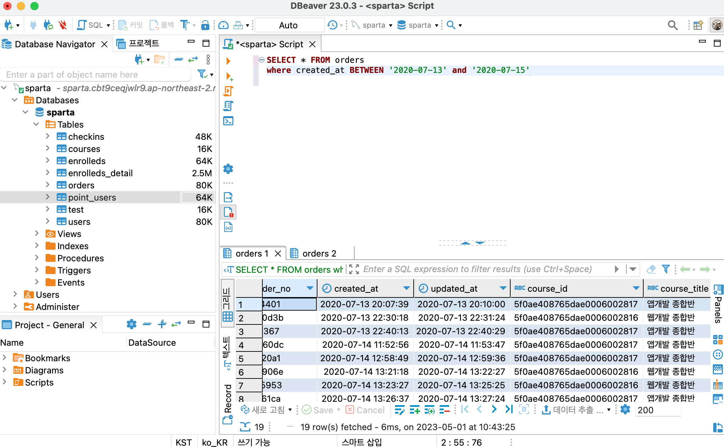The width and height of the screenshot is (724, 447).
Task: Open editor settings gear in script sidebar
Action: (228, 169)
